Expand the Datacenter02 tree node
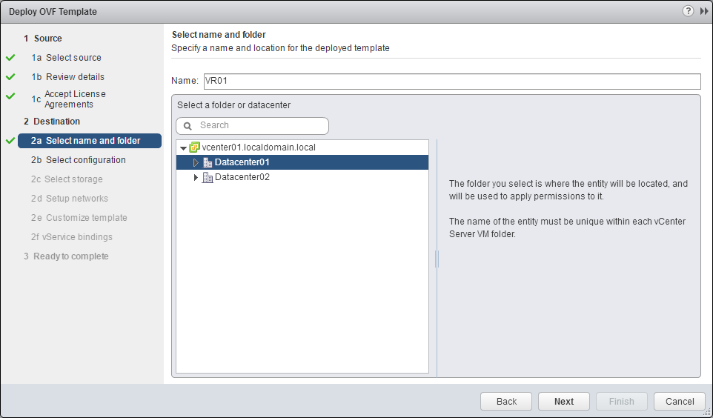 point(196,178)
